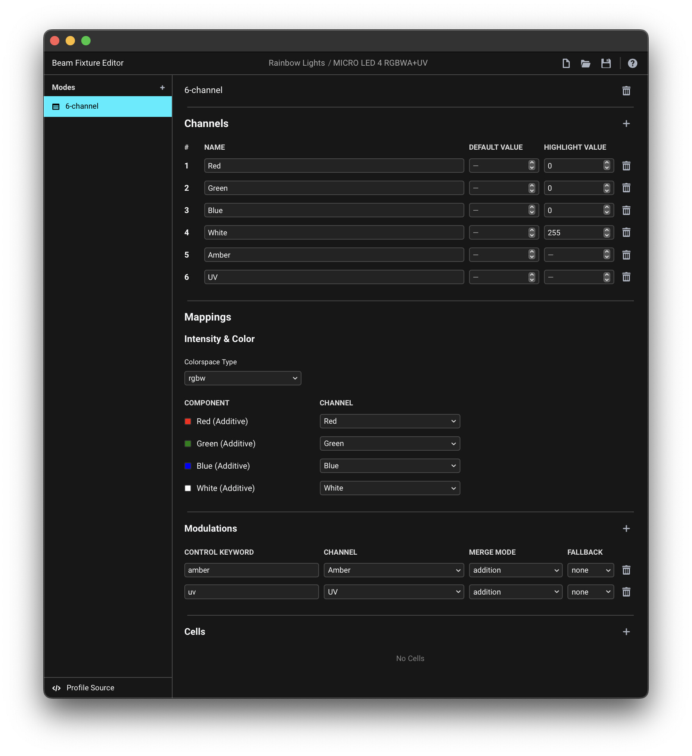Open fallback dropdown for uv modulation

pyautogui.click(x=590, y=592)
